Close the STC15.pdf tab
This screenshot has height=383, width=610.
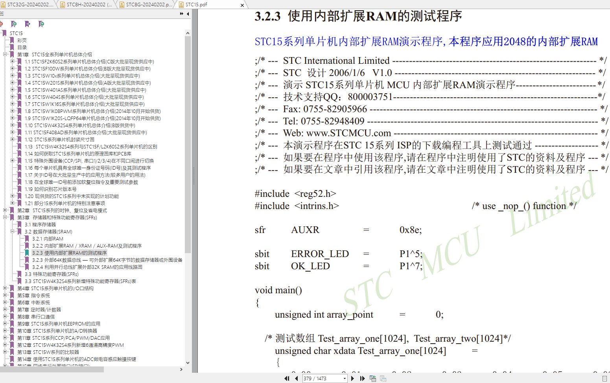[242, 5]
